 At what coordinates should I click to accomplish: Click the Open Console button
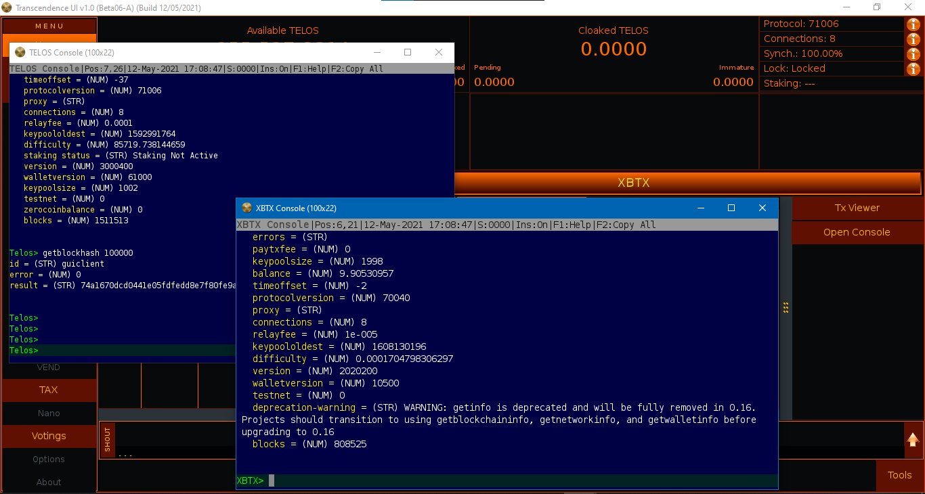(857, 232)
